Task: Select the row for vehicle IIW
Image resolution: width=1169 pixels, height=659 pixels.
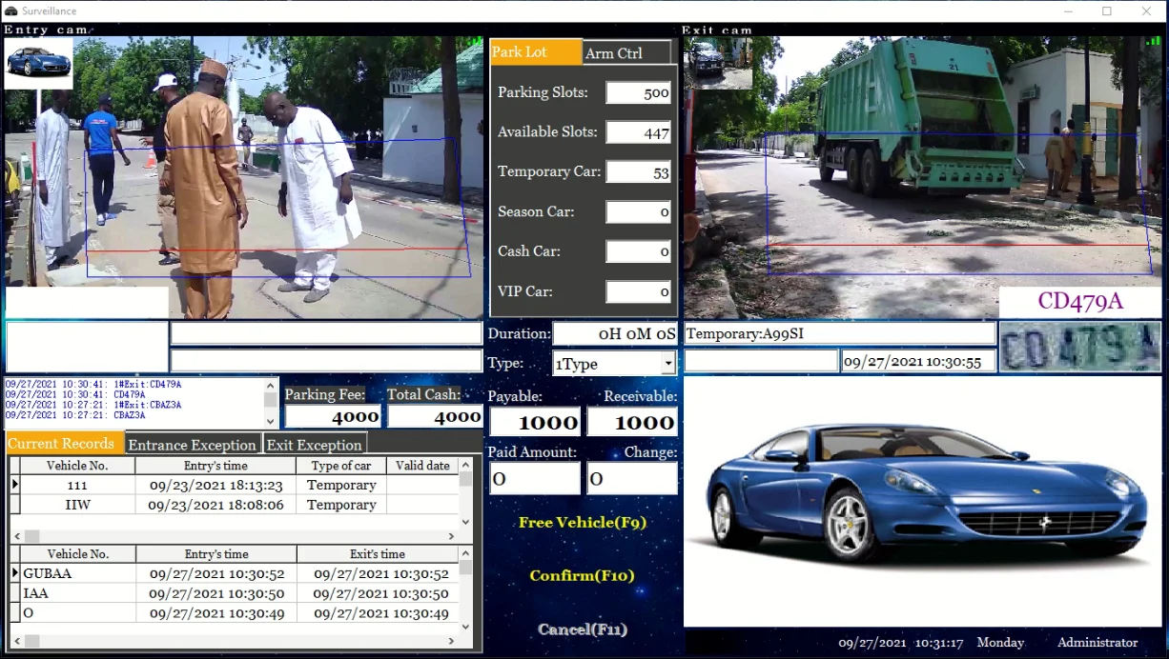Action: 235,505
